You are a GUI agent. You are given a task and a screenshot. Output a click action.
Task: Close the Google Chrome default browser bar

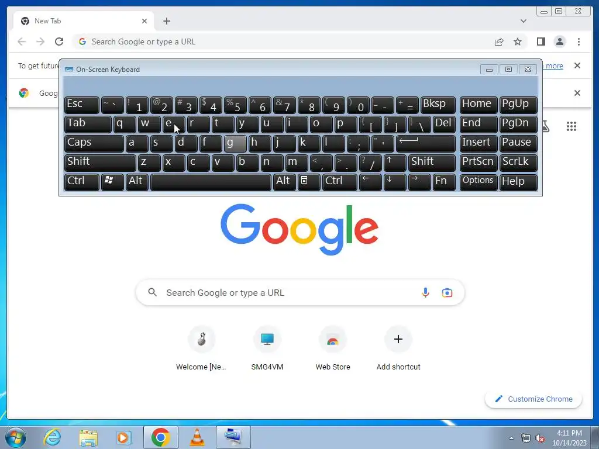pos(577,93)
